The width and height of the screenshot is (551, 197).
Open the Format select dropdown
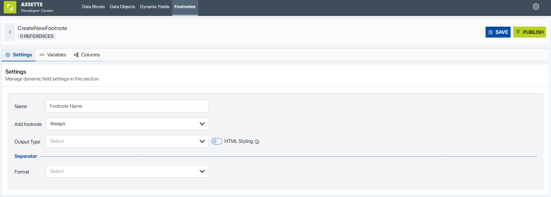point(127,171)
